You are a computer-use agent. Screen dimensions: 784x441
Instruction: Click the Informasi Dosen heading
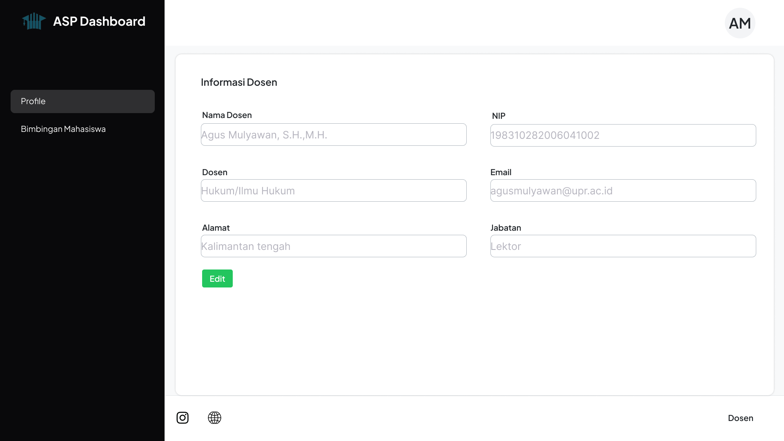tap(239, 82)
